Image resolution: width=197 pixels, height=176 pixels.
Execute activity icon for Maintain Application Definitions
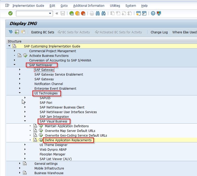pyautogui.click(x=41, y=126)
